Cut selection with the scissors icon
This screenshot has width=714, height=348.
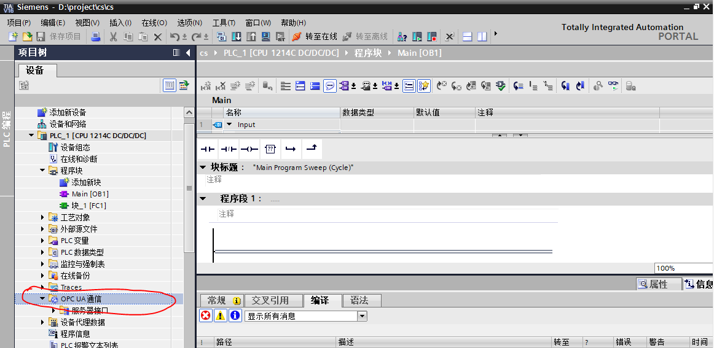point(114,37)
